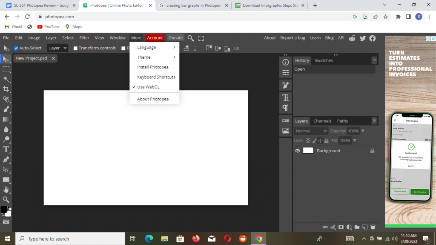Click the search magnifier icon in menu bar
This screenshot has width=436, height=245.
click(191, 38)
